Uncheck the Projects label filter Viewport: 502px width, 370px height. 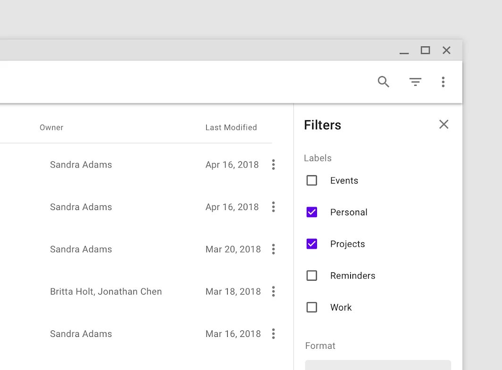(x=312, y=244)
